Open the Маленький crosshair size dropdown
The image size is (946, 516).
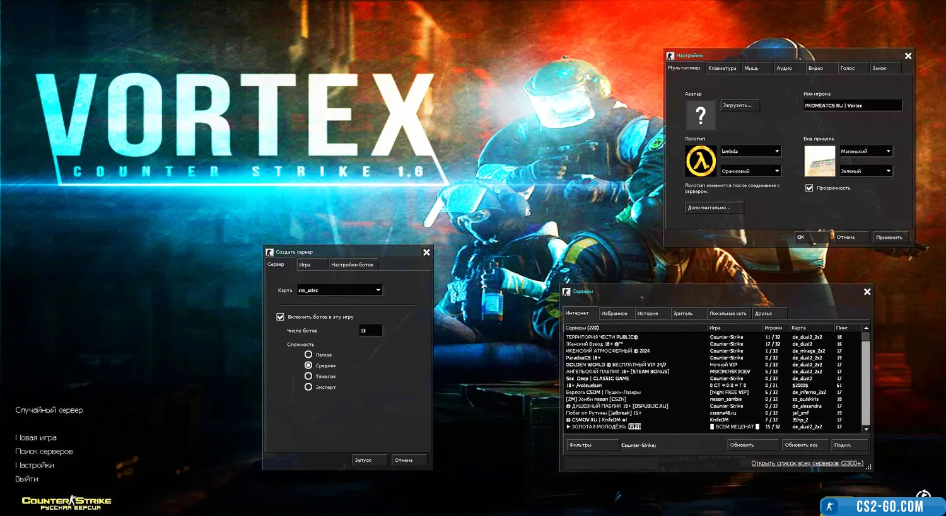(888, 151)
